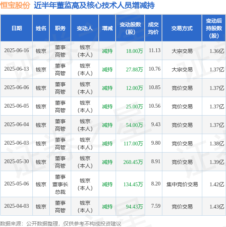Click the 恒宝股份 title text
The height and width of the screenshot is (227, 226).
(x=15, y=6)
